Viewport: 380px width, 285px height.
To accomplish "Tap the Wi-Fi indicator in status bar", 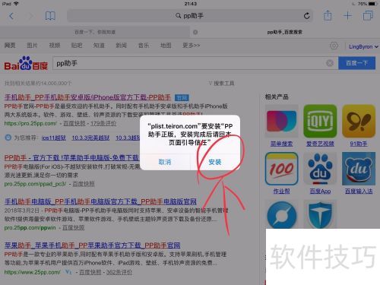I will pyautogui.click(x=16, y=4).
